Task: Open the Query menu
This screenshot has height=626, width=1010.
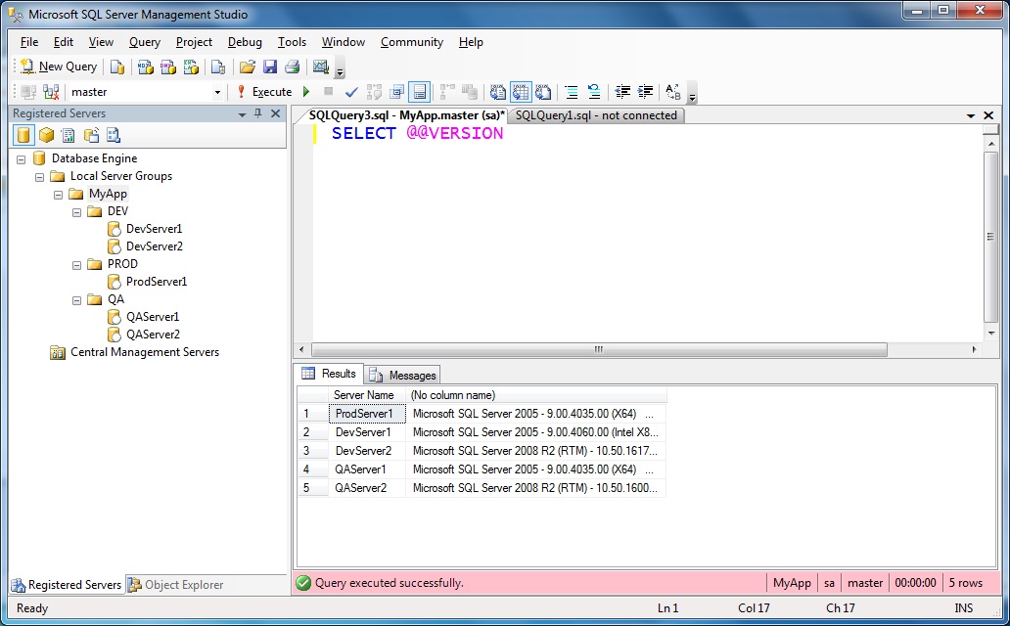Action: tap(144, 42)
